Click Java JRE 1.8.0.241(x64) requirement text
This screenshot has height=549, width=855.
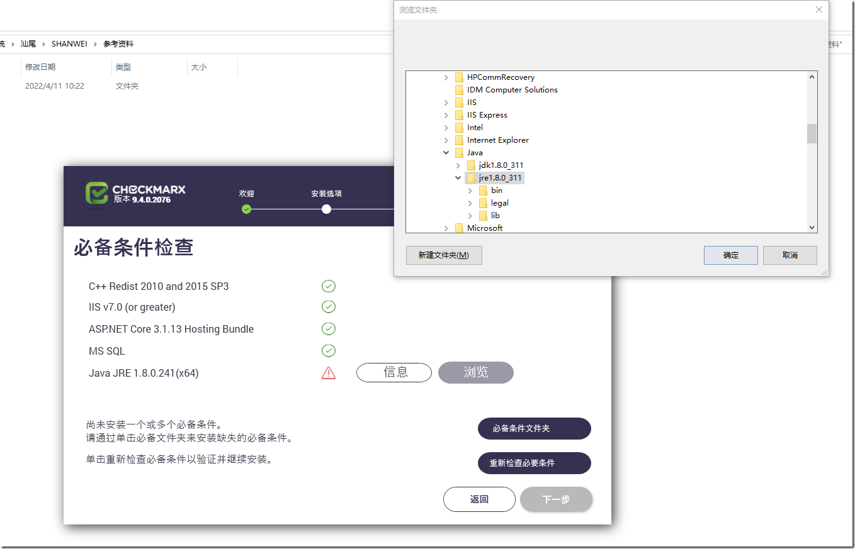point(144,373)
